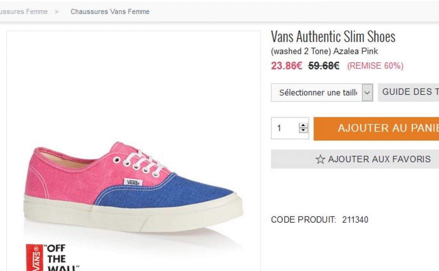Click the stepper up arrow to increase quantity
This screenshot has height=271, width=439.
303,125
